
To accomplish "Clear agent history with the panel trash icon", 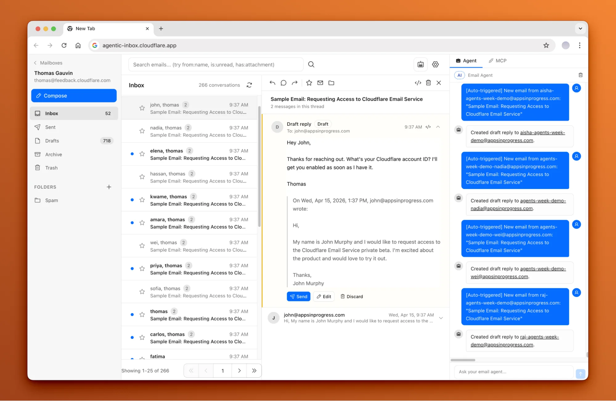I will 581,75.
